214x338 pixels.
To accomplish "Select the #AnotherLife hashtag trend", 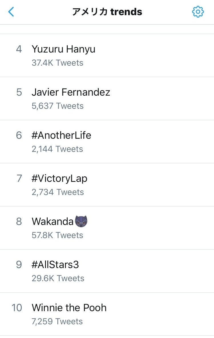I will click(107, 142).
